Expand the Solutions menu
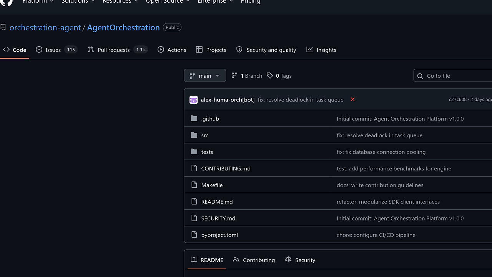 click(x=78, y=2)
